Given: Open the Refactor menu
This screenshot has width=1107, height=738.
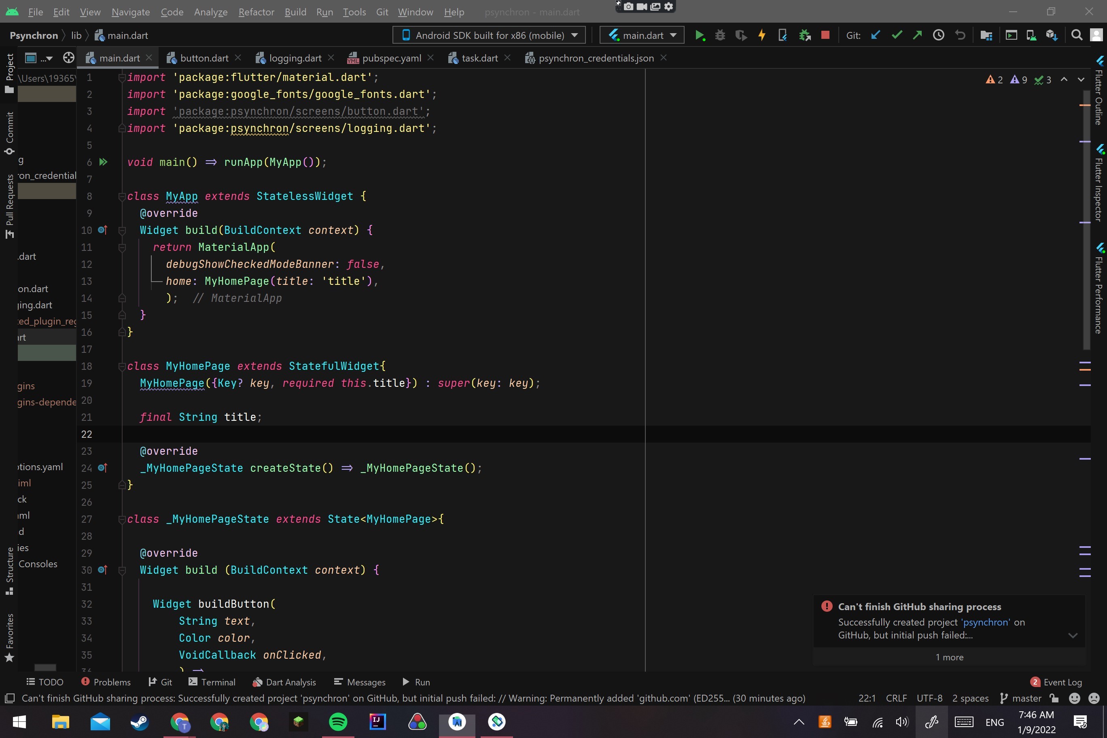Looking at the screenshot, I should coord(256,12).
